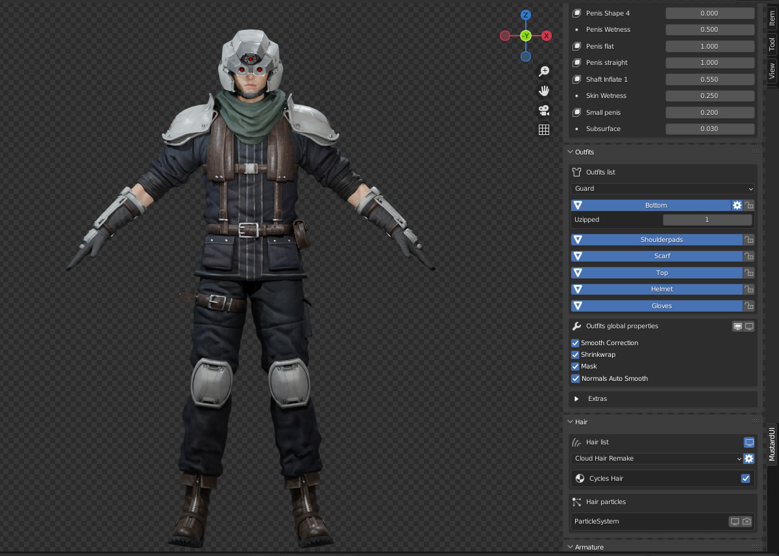Toggle the Shoulderpads outfit piece button
The height and width of the screenshot is (556, 779).
(x=657, y=240)
